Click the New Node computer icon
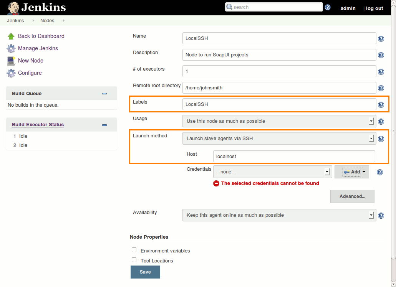The image size is (396, 287). (x=11, y=61)
